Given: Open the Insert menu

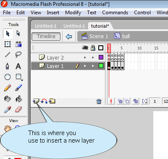Looking at the screenshot, I should coord(53,13).
